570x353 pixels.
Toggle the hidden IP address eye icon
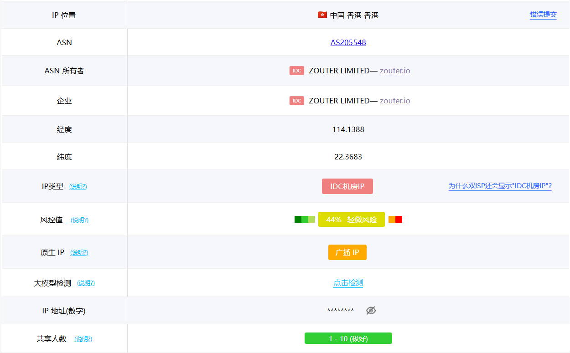(371, 311)
